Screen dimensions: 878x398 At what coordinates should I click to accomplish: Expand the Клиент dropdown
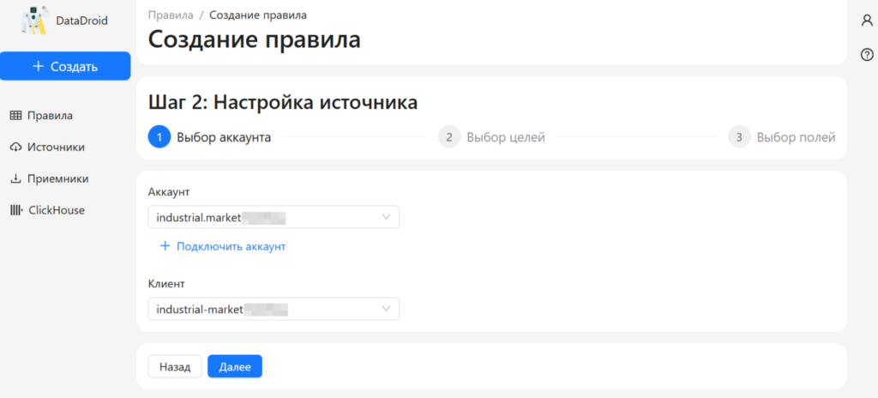(273, 309)
